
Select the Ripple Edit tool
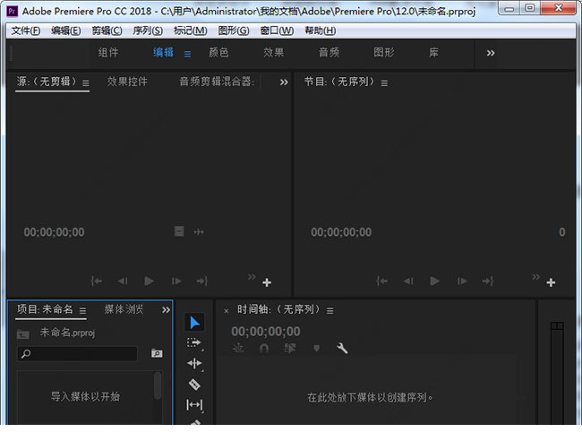click(x=194, y=363)
